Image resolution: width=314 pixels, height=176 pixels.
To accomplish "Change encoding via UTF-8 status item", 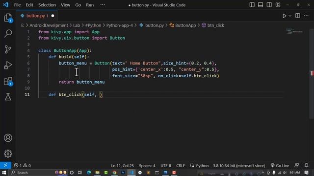I will point(166,166).
